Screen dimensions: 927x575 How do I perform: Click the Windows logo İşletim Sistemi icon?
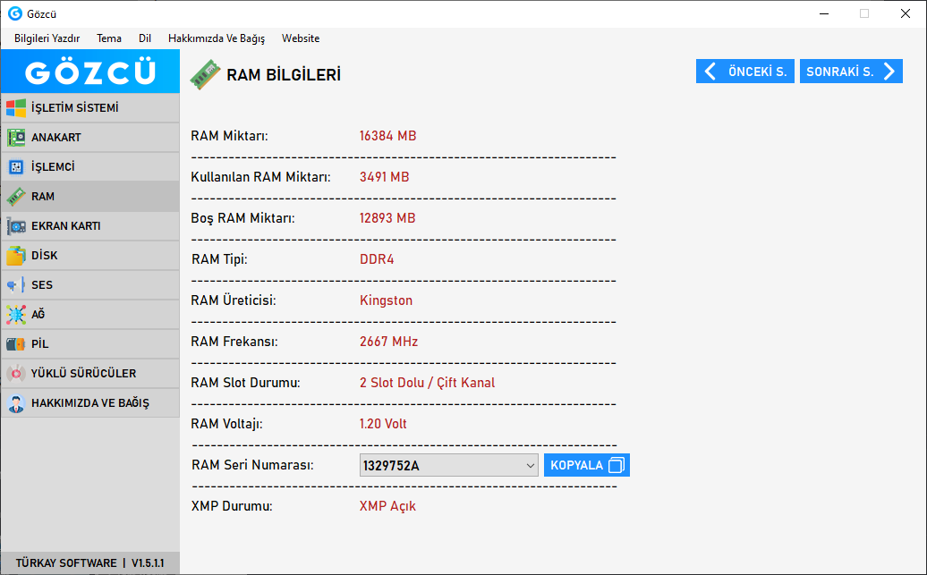16,108
